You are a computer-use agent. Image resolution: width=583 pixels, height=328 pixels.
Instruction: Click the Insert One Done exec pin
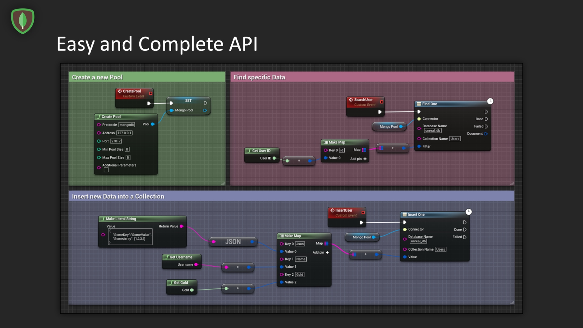(x=465, y=230)
